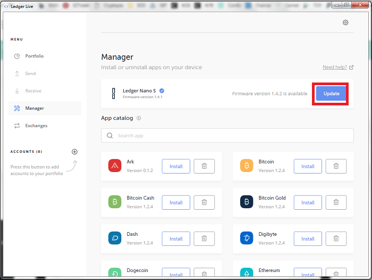Click the Bitcoin Gold trash icon
Image resolution: width=372 pixels, height=280 pixels.
click(x=336, y=202)
